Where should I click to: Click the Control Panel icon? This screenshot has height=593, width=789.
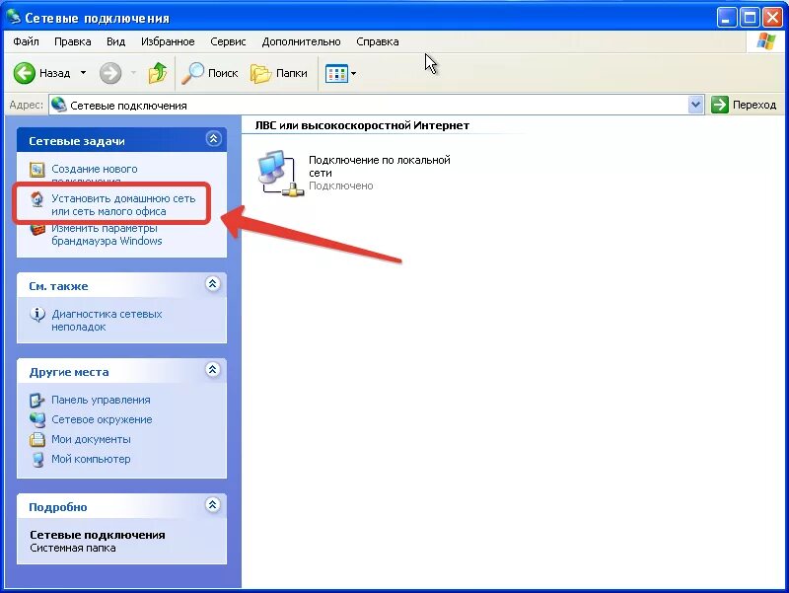click(x=37, y=401)
